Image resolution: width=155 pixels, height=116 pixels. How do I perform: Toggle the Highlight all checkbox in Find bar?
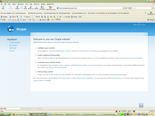[35, 109]
